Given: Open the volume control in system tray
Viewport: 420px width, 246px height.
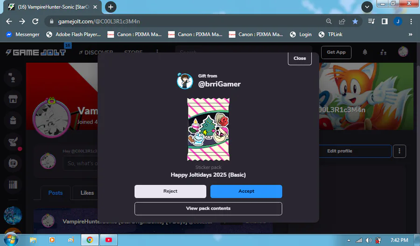Looking at the screenshot, I should tap(369, 240).
